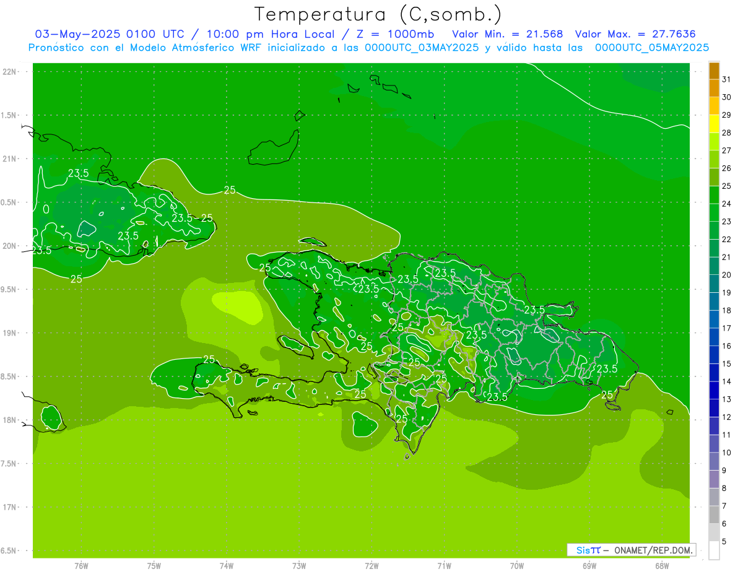Click legend value 16
This screenshot has height=574, width=743.
point(727,346)
